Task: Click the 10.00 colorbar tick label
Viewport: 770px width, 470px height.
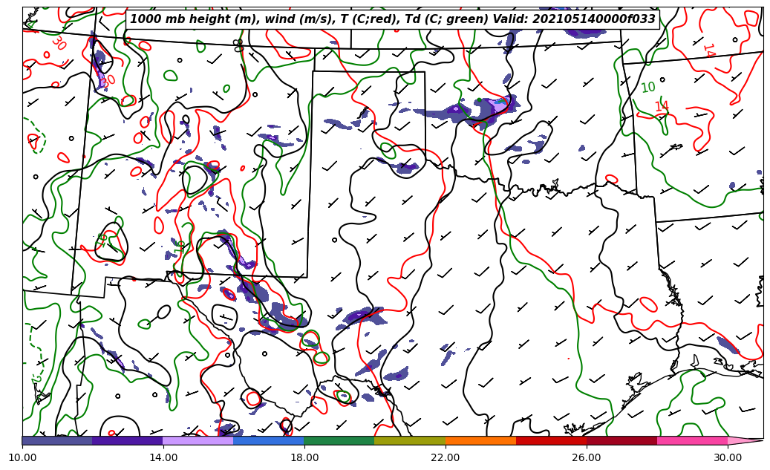Action: (22, 457)
